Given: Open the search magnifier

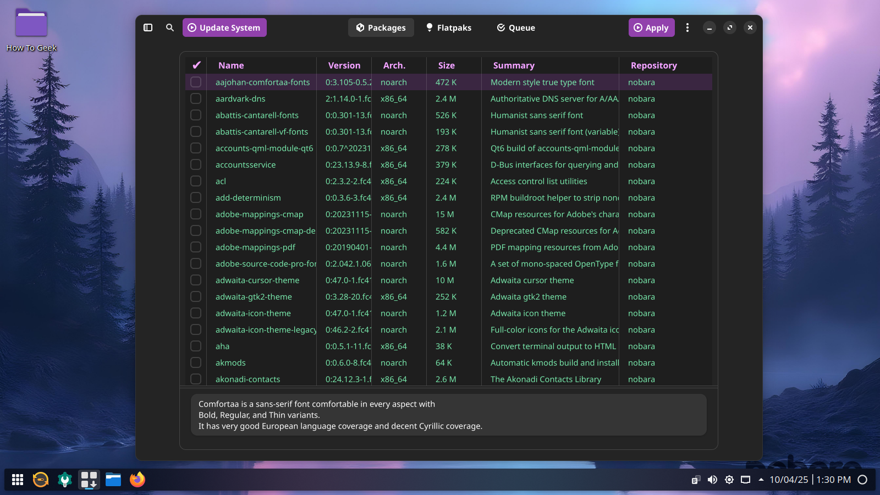Looking at the screenshot, I should click(170, 28).
